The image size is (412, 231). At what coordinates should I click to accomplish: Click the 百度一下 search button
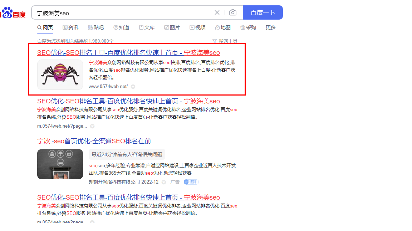pyautogui.click(x=263, y=12)
